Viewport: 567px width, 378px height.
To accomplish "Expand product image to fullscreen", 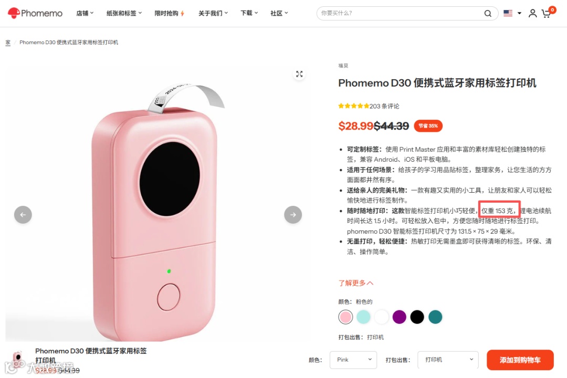I will (x=299, y=74).
